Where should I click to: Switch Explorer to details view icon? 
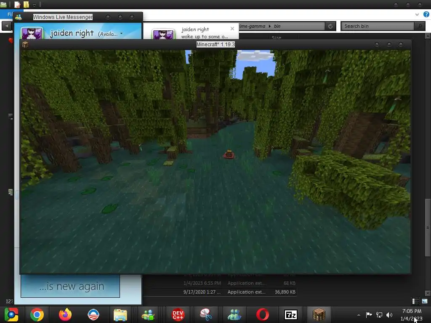point(415,301)
